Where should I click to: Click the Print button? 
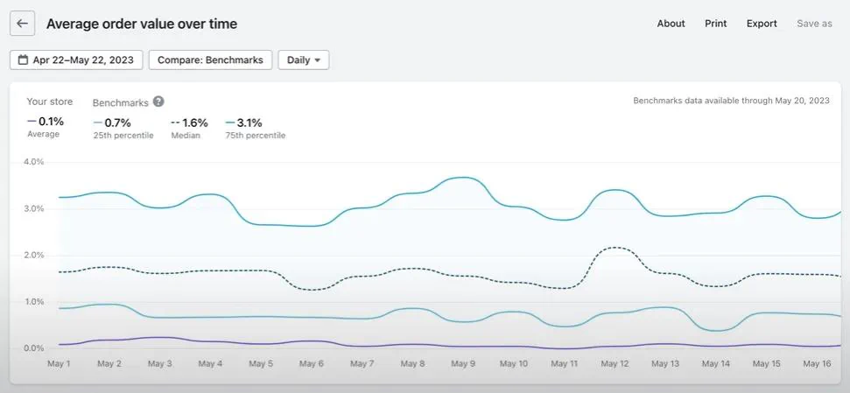[715, 24]
